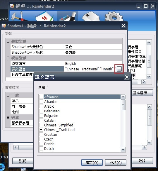Image resolution: width=158 pixels, height=171 pixels.
Task: Check the Croatian language box
Action: pyautogui.click(x=41, y=134)
